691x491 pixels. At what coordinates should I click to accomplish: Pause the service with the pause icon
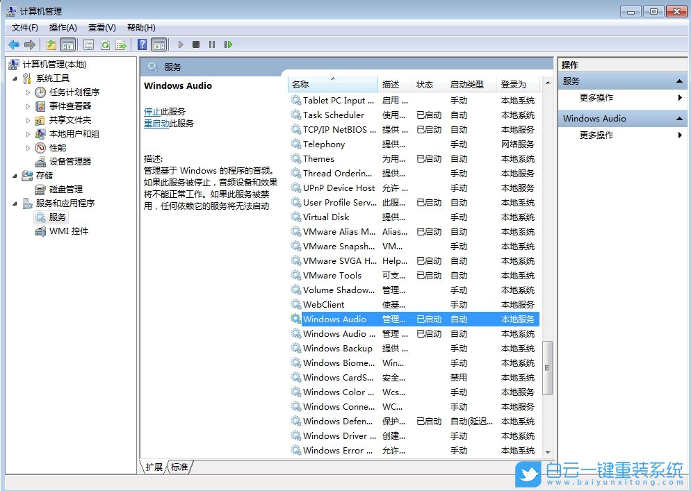[x=213, y=44]
